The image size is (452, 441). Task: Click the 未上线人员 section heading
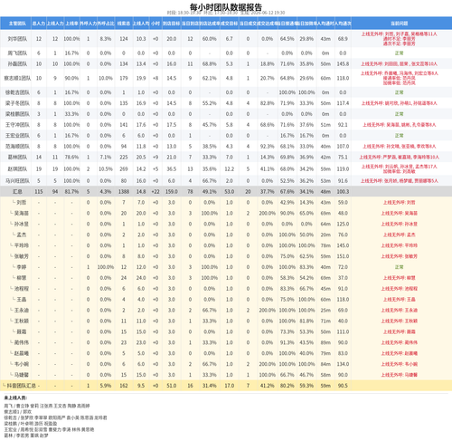[x=15, y=398]
